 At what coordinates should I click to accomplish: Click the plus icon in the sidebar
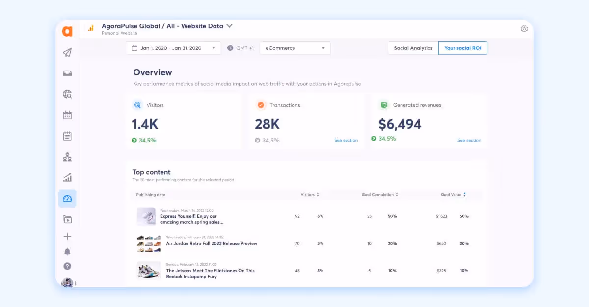67,236
